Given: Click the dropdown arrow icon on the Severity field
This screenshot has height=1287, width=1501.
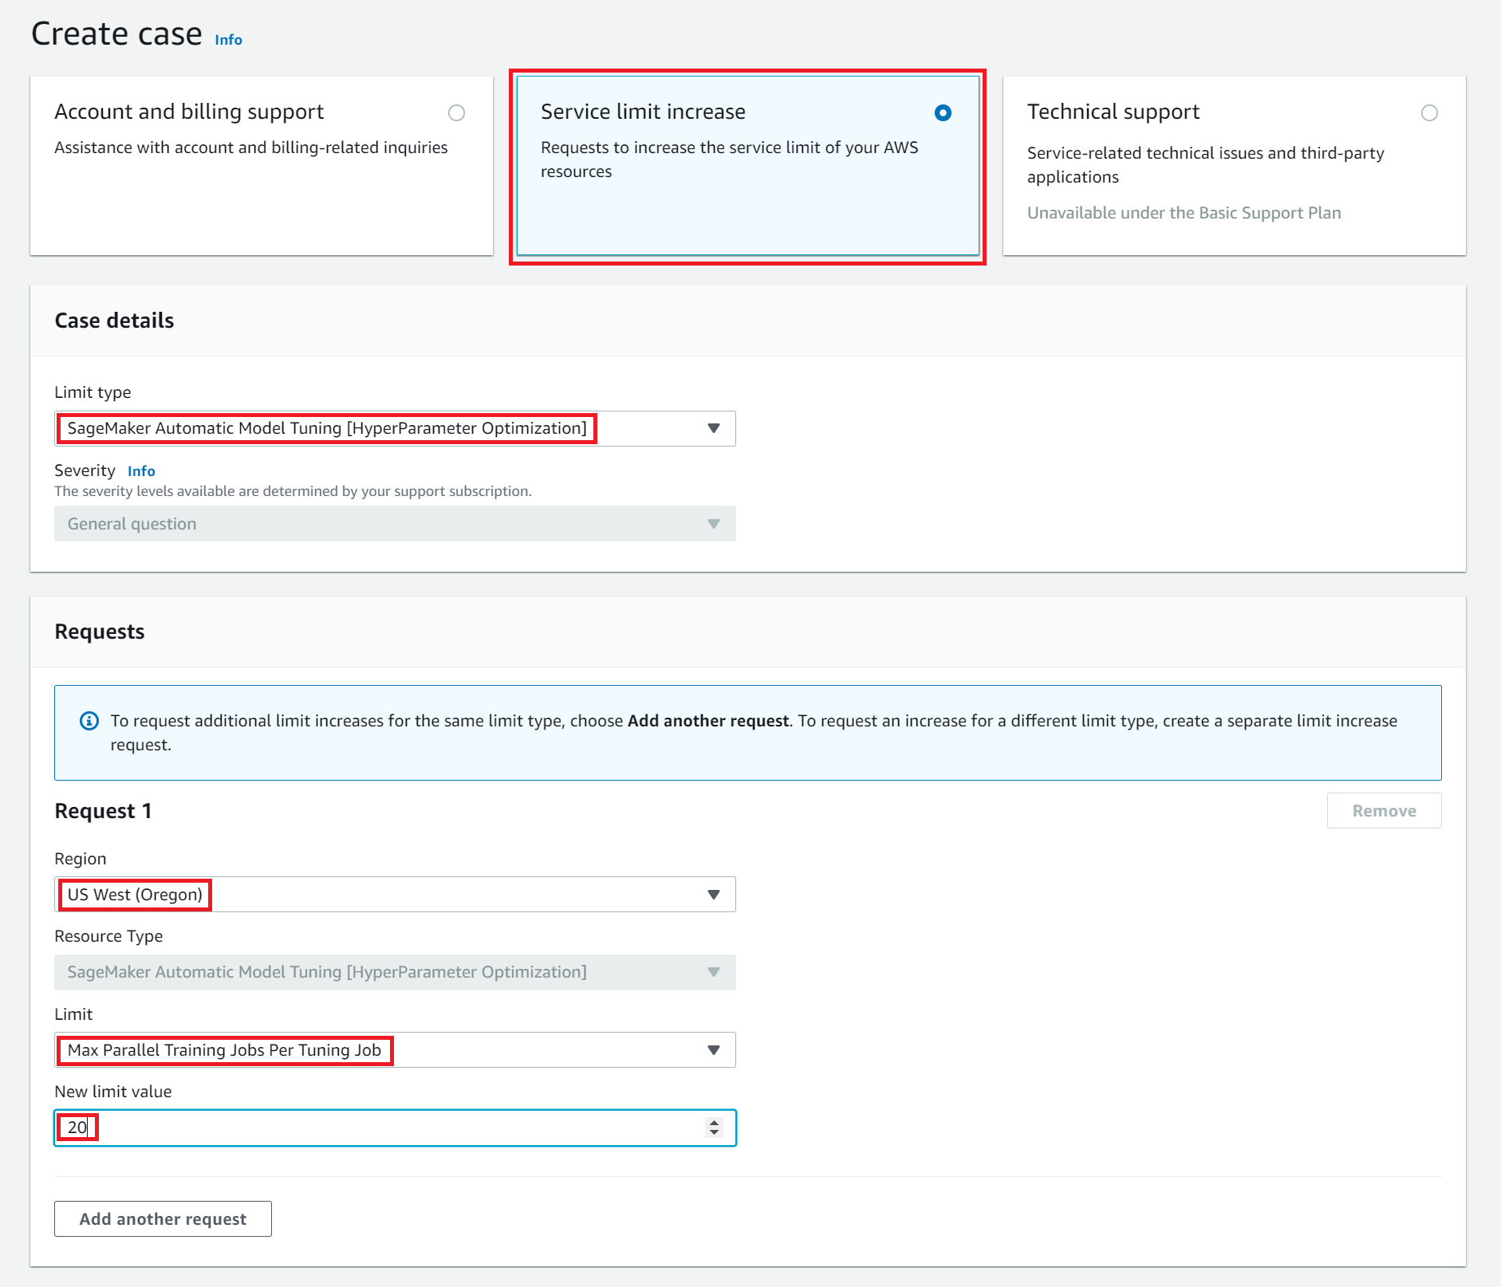Looking at the screenshot, I should coord(714,524).
